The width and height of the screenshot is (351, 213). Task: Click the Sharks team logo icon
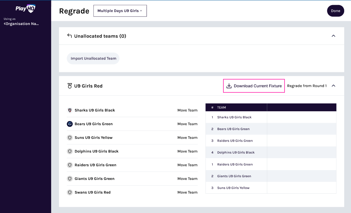coord(70,110)
